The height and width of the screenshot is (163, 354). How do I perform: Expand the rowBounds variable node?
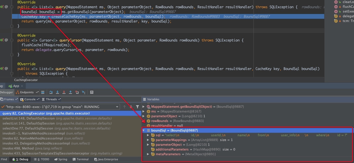pos(143,121)
